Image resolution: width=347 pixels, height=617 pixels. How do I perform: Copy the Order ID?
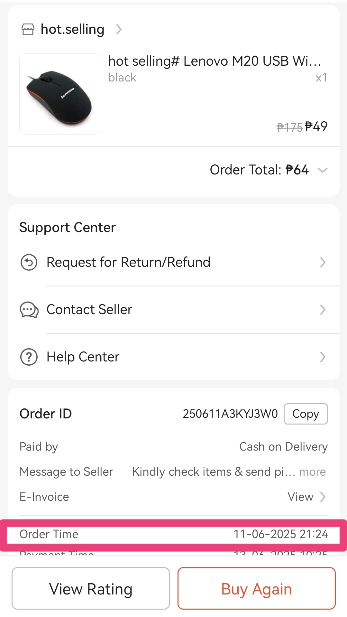[x=306, y=414]
